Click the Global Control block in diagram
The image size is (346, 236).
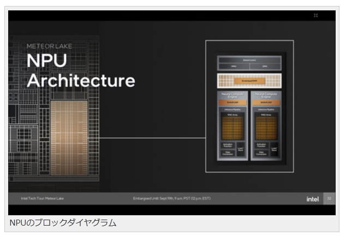click(x=249, y=59)
